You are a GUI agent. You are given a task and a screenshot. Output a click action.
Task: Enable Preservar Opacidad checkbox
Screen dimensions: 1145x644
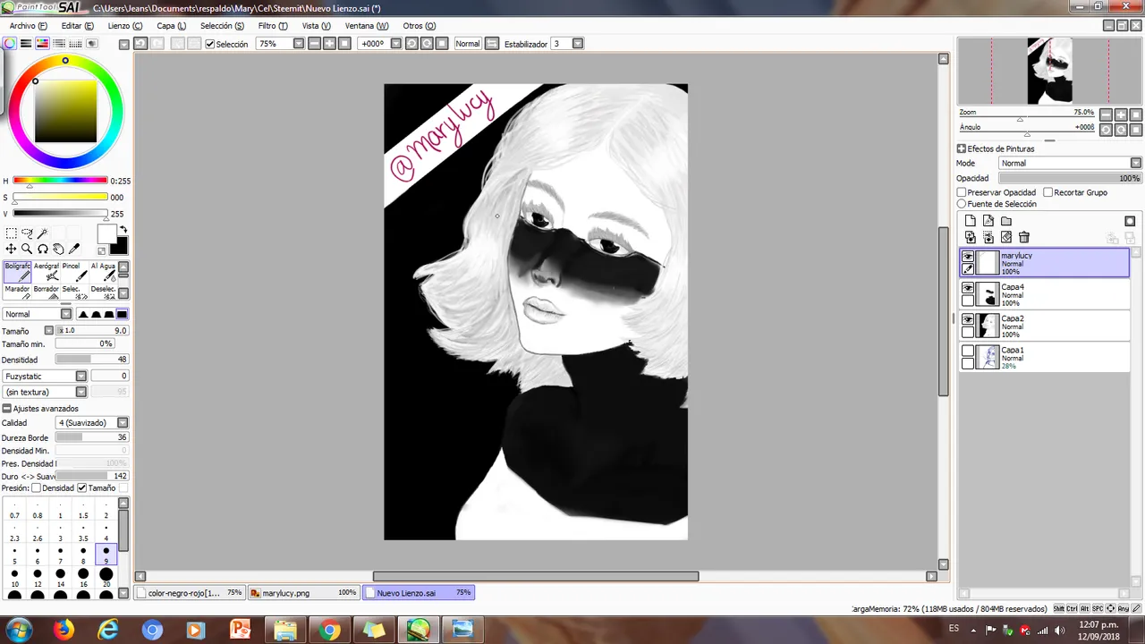962,192
